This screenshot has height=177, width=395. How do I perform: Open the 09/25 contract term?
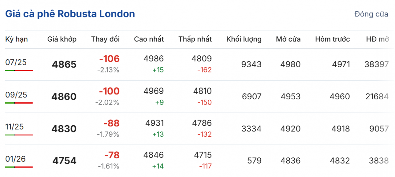pos(16,95)
